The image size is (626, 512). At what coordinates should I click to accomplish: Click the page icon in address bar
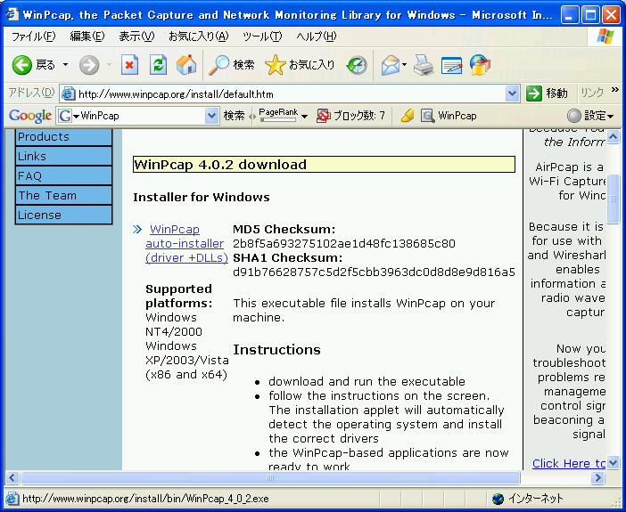[68, 93]
